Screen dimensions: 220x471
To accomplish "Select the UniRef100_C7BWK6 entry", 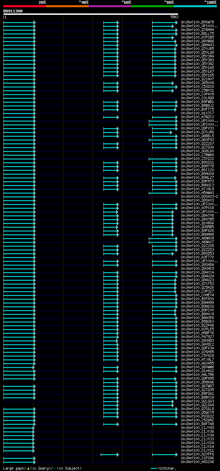I will (197, 155).
